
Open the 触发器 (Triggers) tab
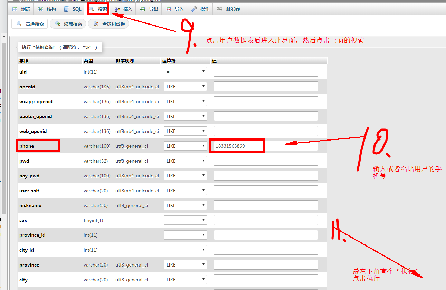(x=228, y=9)
